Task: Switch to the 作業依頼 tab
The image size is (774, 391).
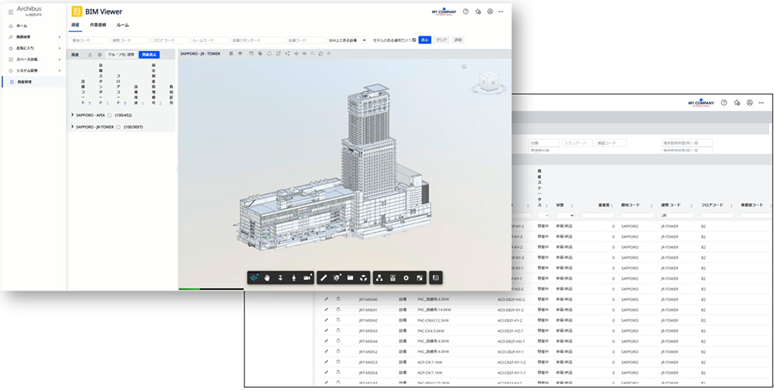Action: click(x=98, y=25)
